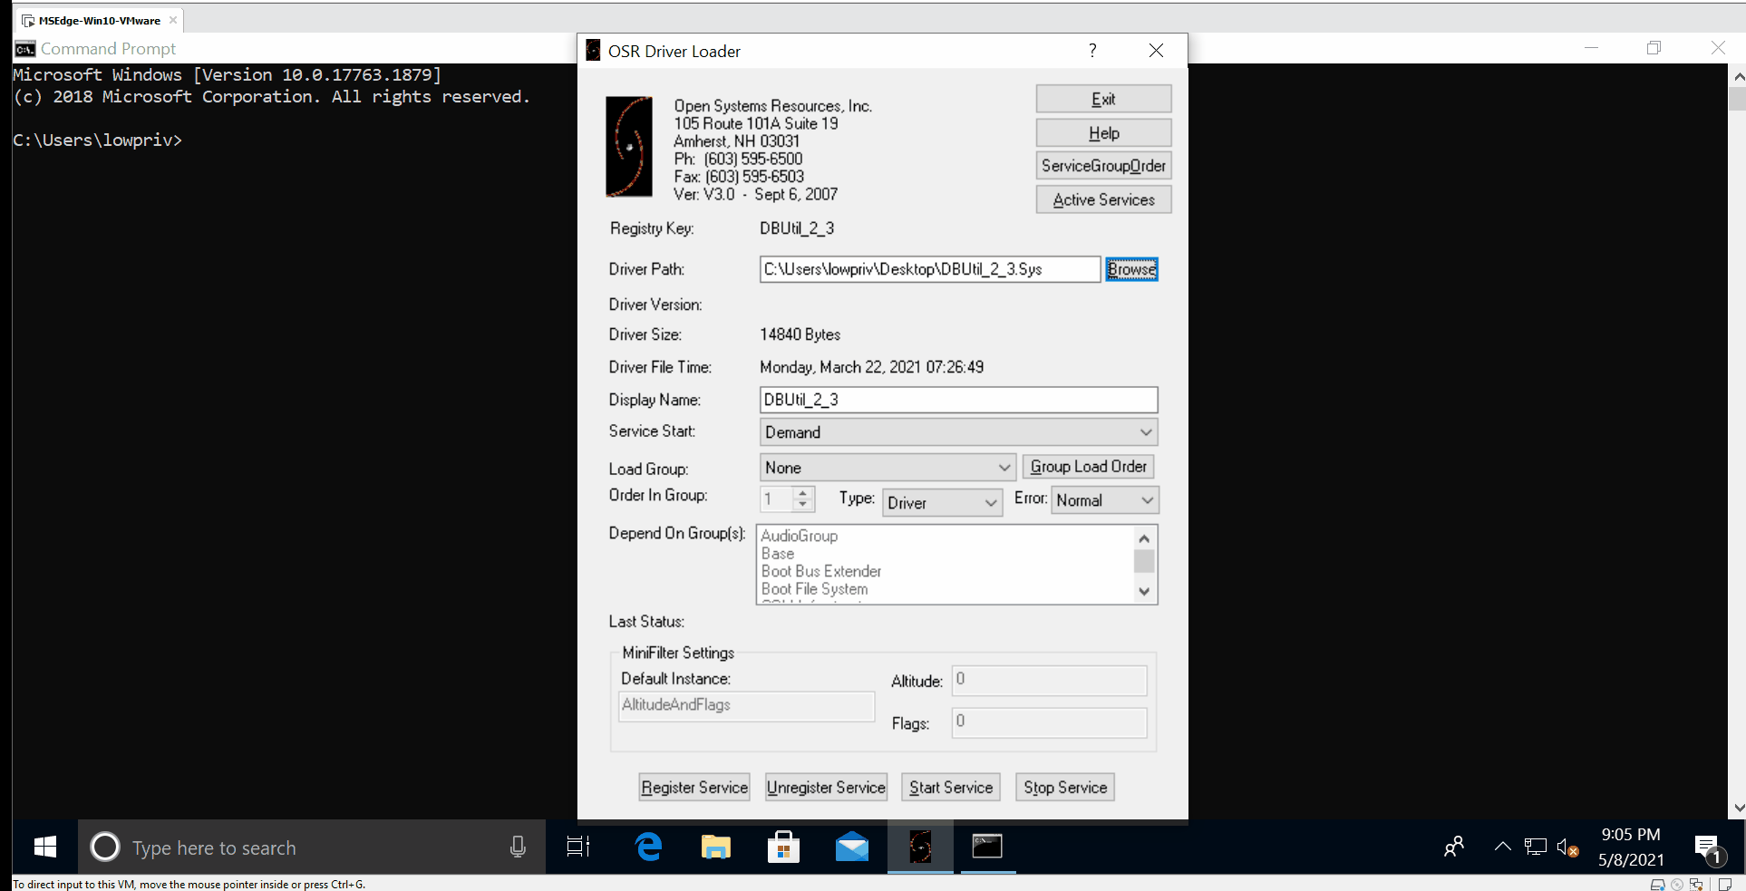
Task: Click OSR Driver Loader title bar icon
Action: click(x=593, y=51)
